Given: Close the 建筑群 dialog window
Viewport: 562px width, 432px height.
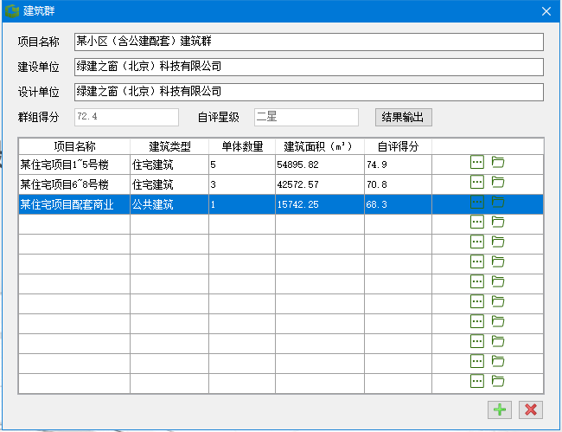Looking at the screenshot, I should pos(546,11).
